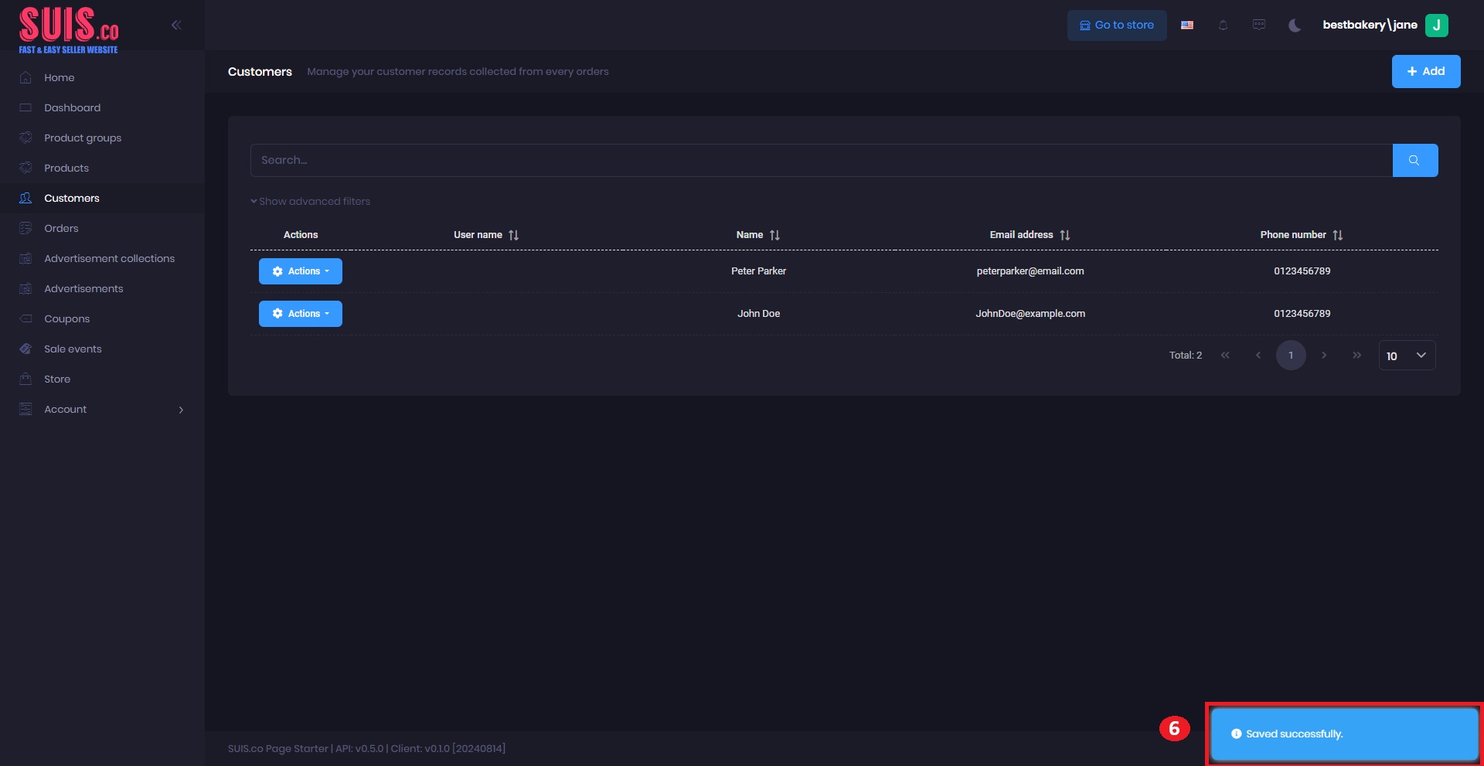Viewport: 1484px width, 766px height.
Task: Open Actions dropdown for John Doe
Action: [301, 314]
